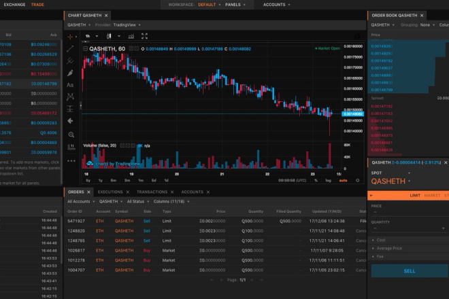Toggle fullscreen chart mode

pos(145,36)
